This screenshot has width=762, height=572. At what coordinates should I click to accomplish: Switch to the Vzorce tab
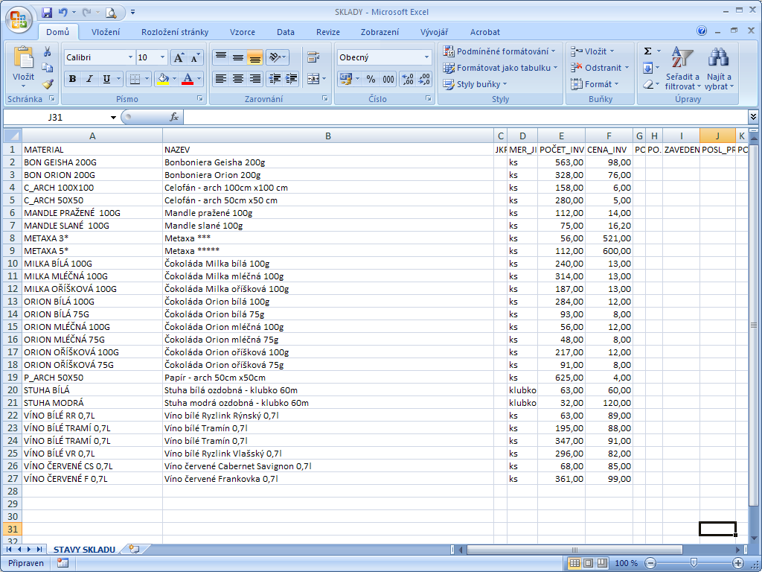coord(243,32)
